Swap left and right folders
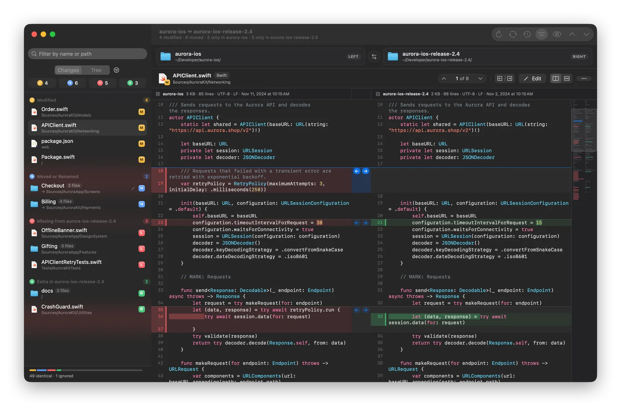 (374, 57)
